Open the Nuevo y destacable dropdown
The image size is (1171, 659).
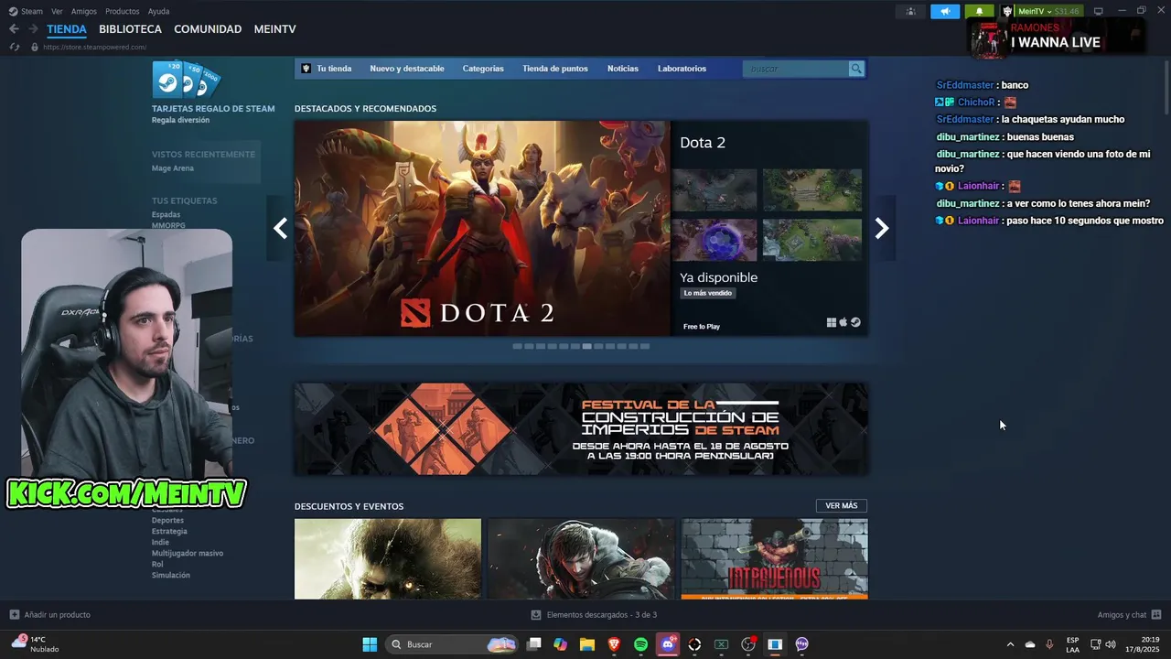(x=407, y=69)
